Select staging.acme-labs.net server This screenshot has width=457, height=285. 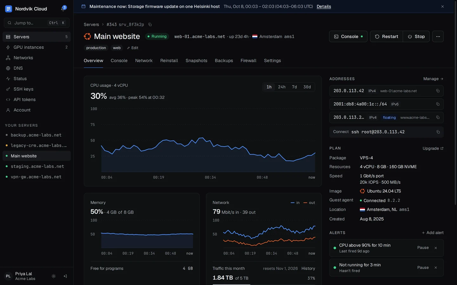[x=36, y=166]
